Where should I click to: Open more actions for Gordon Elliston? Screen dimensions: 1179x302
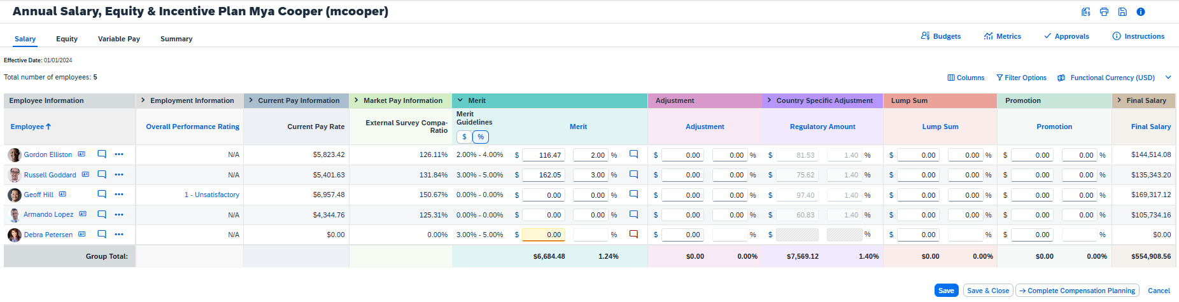click(x=119, y=154)
